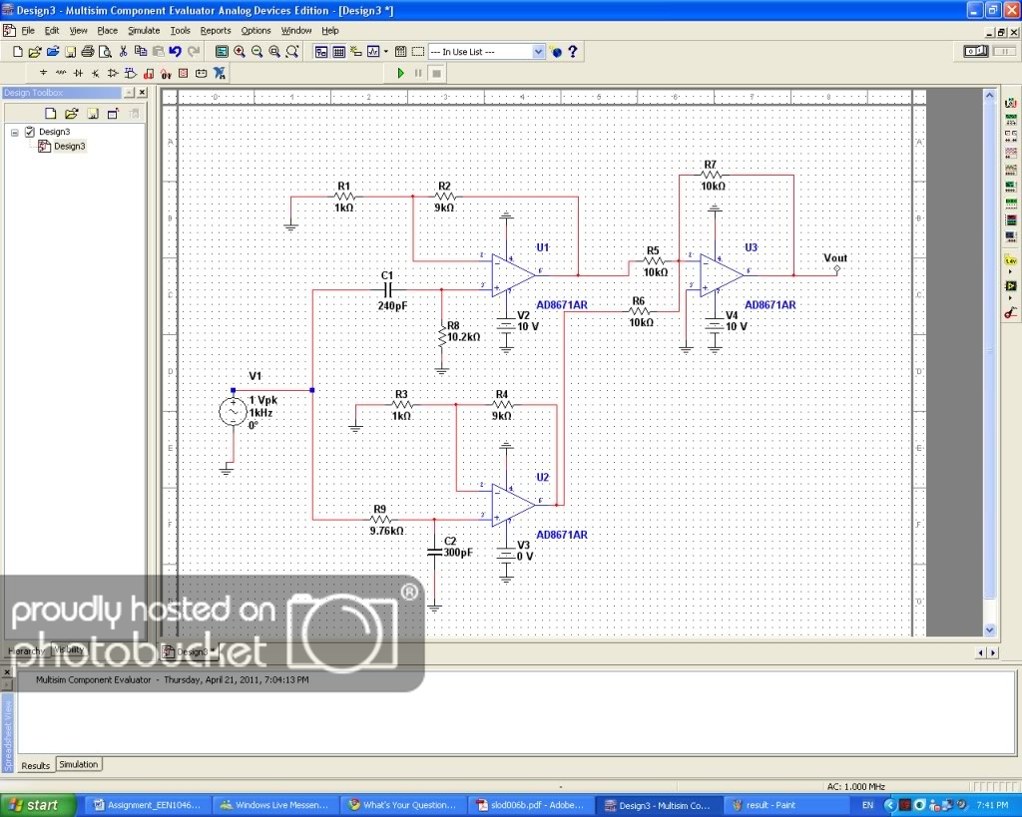Zoom to fit page icon
Viewport: 1022px width, 817px height.
pyautogui.click(x=292, y=52)
